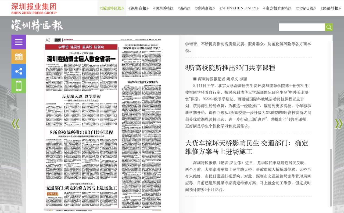This screenshot has height=213, width=344.
Task: Open the purple hamburger menu icon
Action: click(x=19, y=42)
